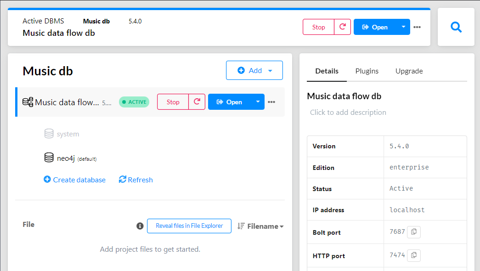Viewport: 480px width, 271px height.
Task: Click restart icon next to Music data flow Stop
Action: (197, 102)
